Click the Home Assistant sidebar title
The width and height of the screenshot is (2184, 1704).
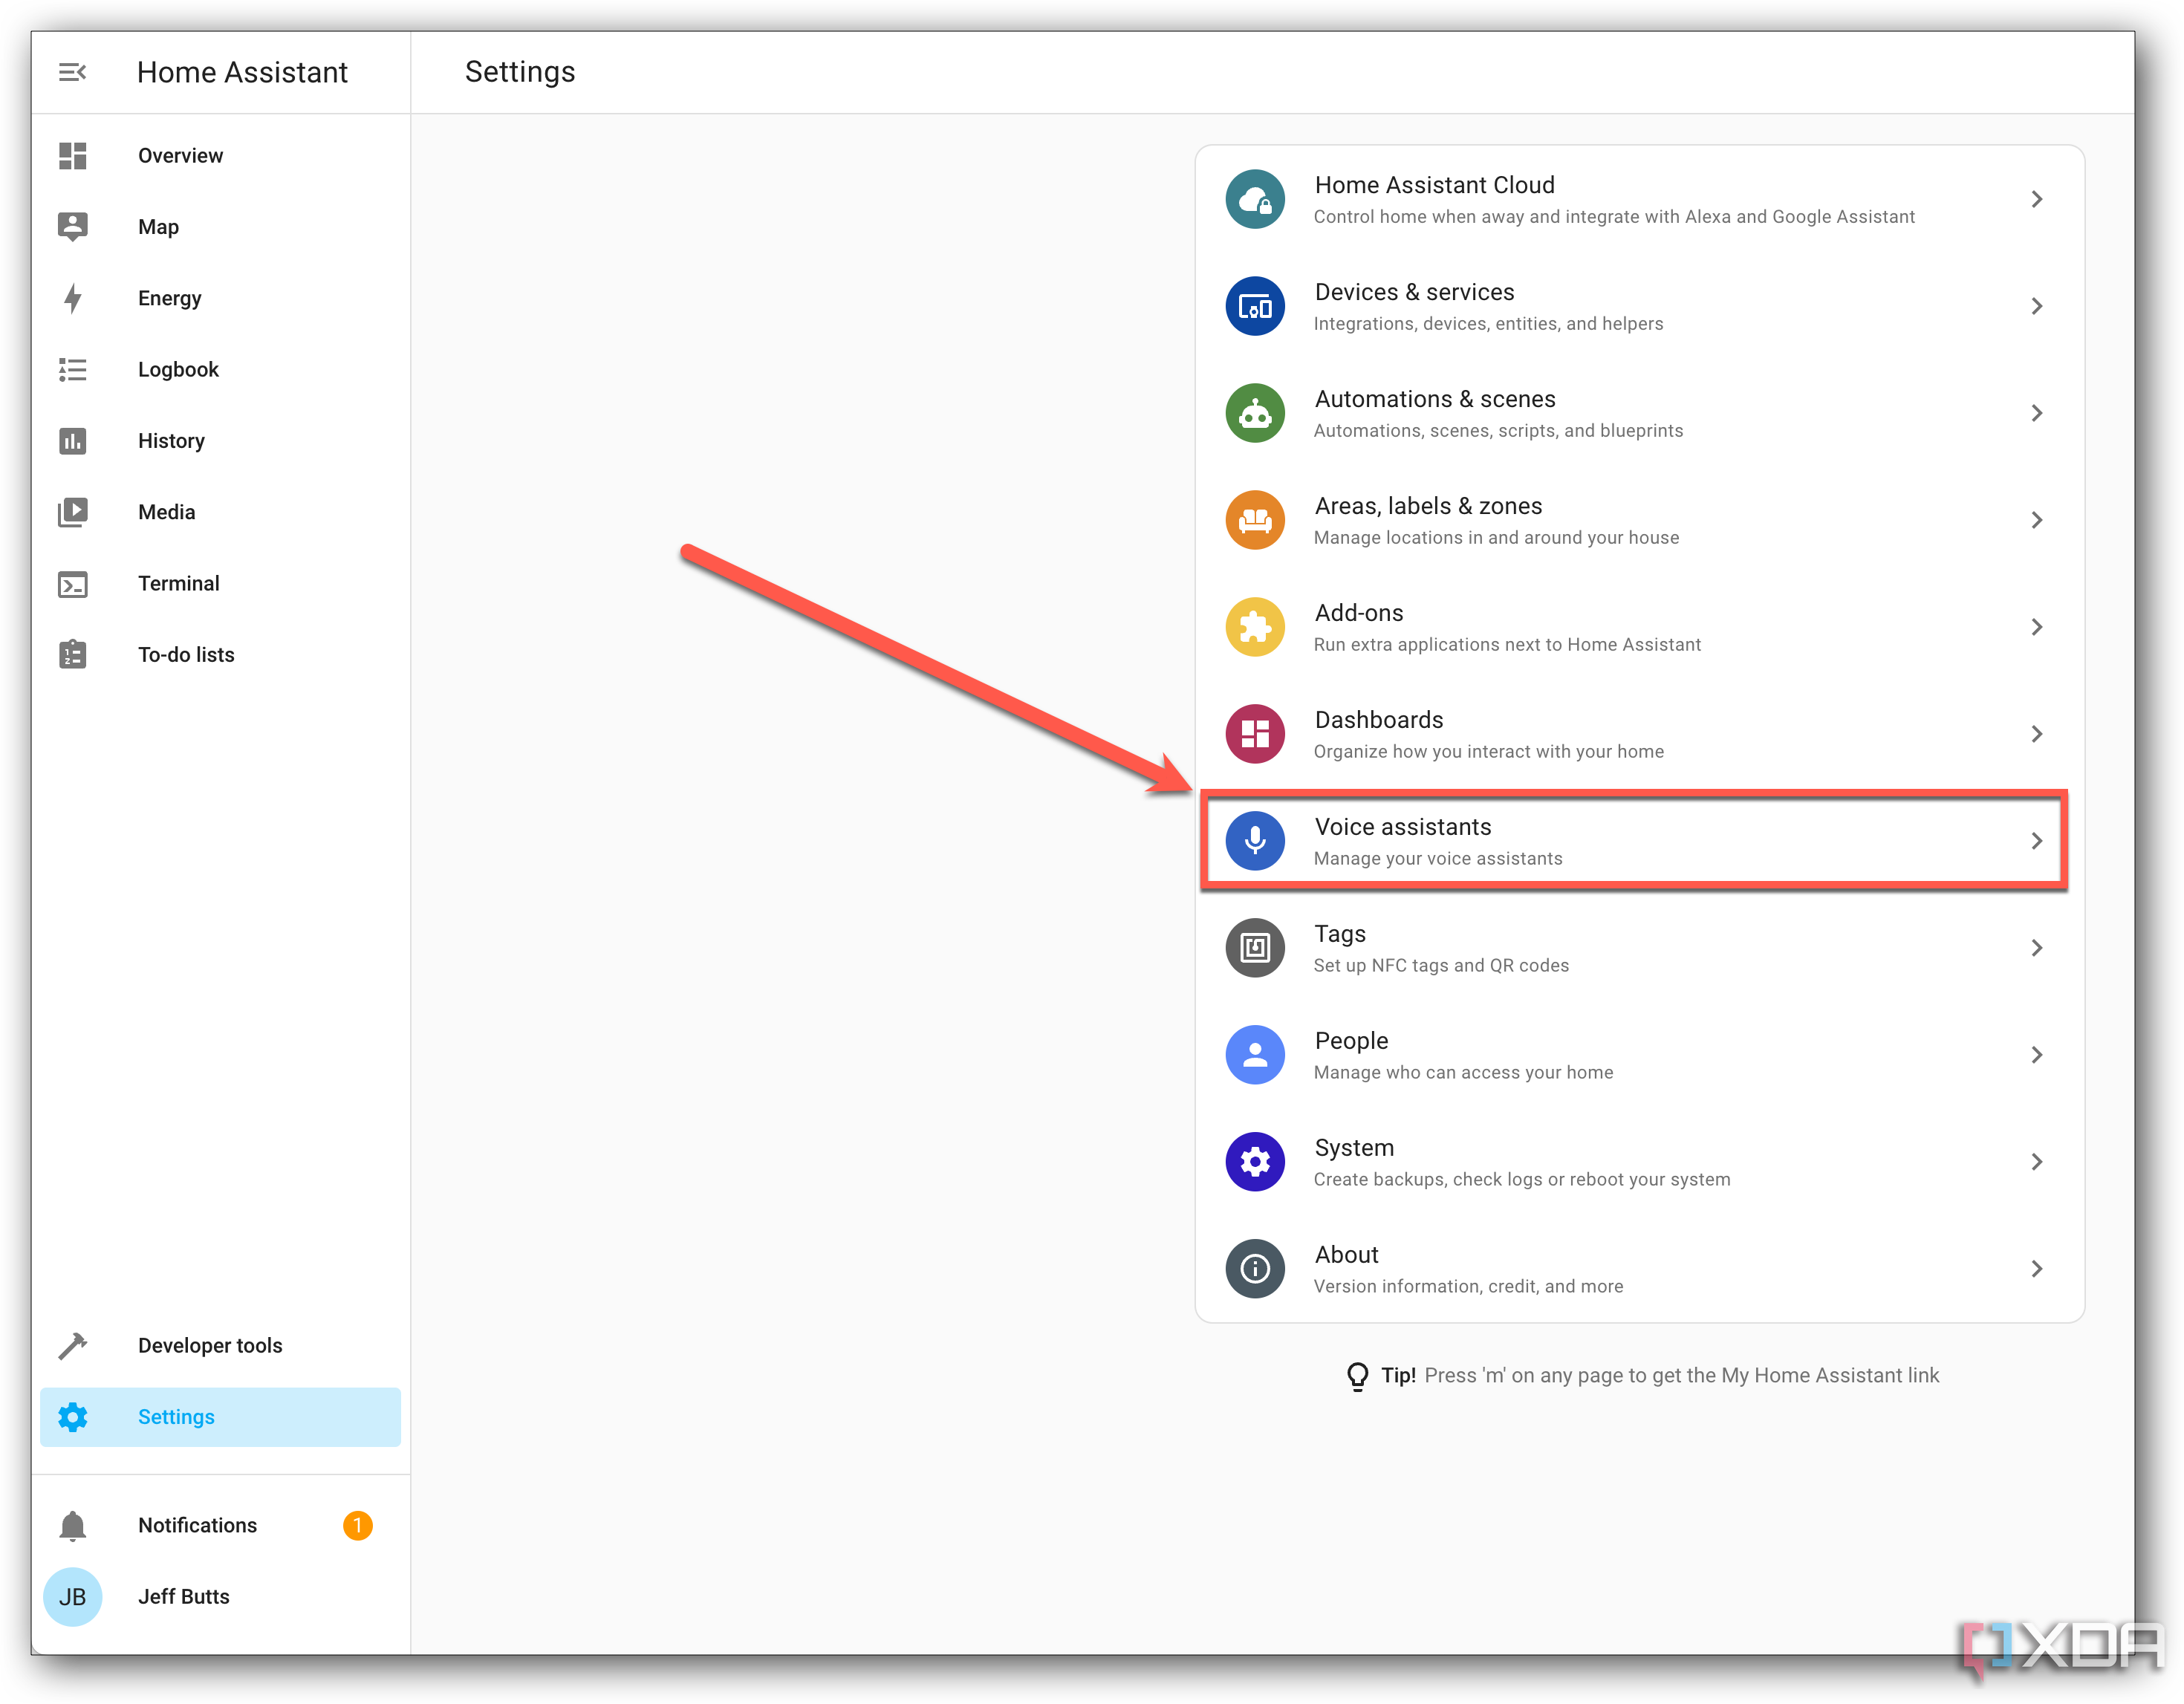(242, 72)
